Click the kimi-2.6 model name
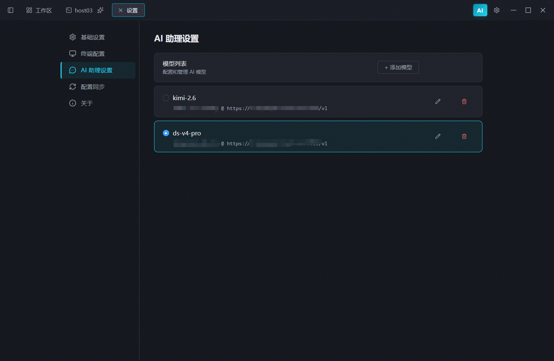Screen dimensions: 554x361 [x=184, y=98]
